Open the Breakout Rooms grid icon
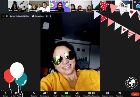The height and width of the screenshot is (97, 140). point(108,93)
